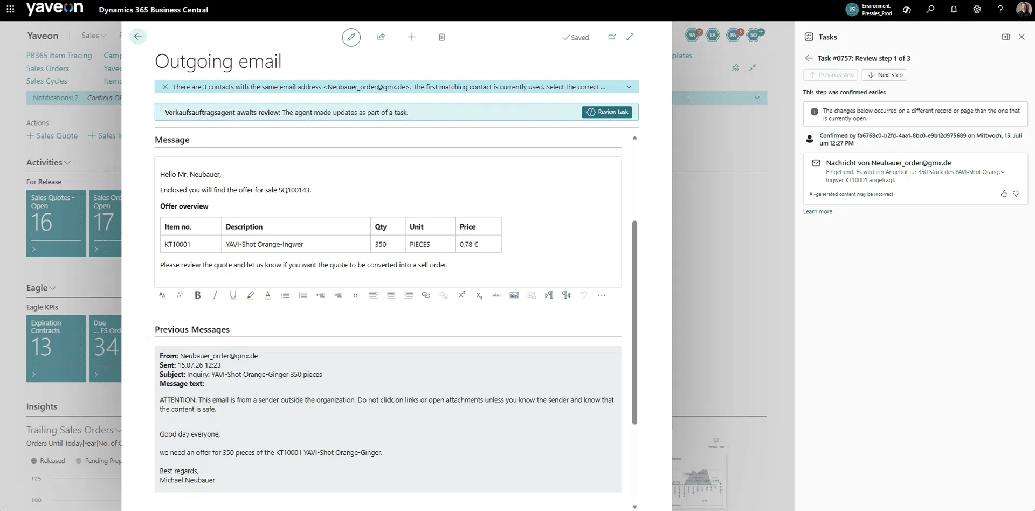Go back with the arrow beside Outgoing email
This screenshot has height=511, width=1035.
[x=138, y=37]
